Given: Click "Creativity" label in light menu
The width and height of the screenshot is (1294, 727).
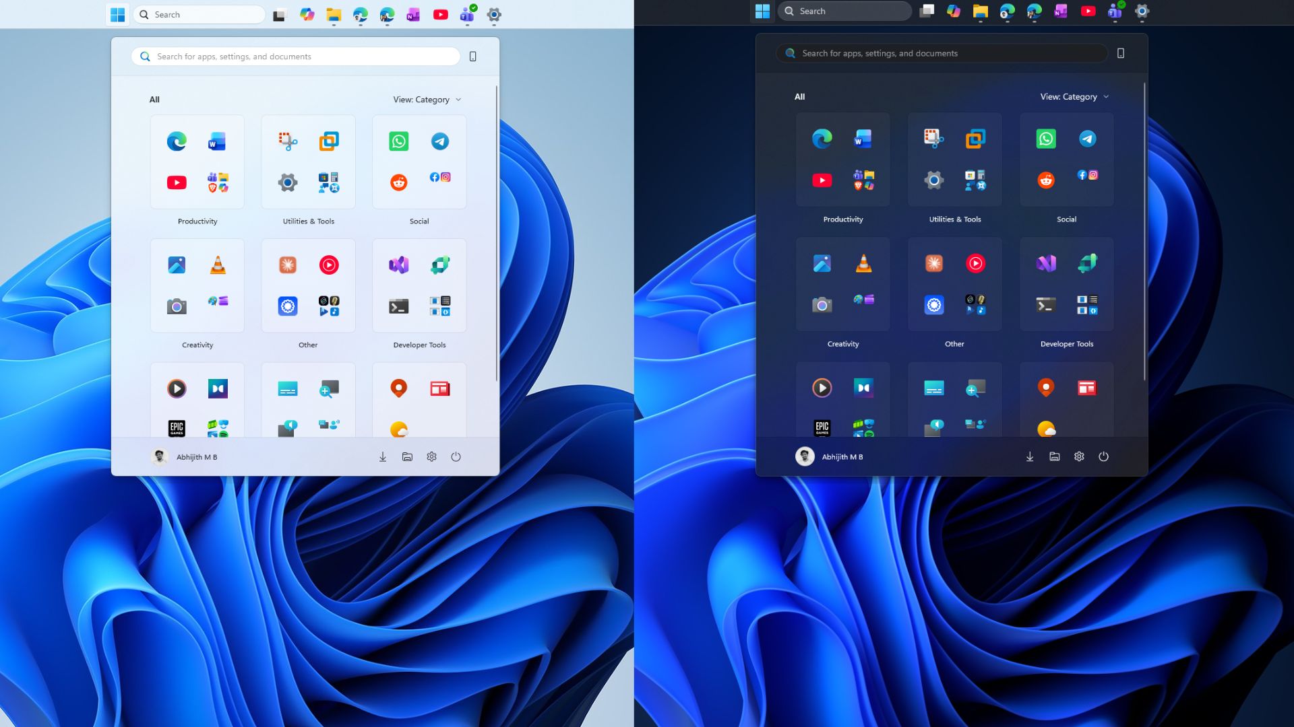Looking at the screenshot, I should coord(197,345).
